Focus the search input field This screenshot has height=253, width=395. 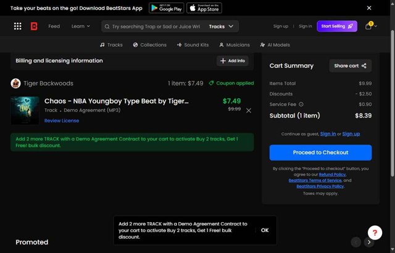point(156,26)
